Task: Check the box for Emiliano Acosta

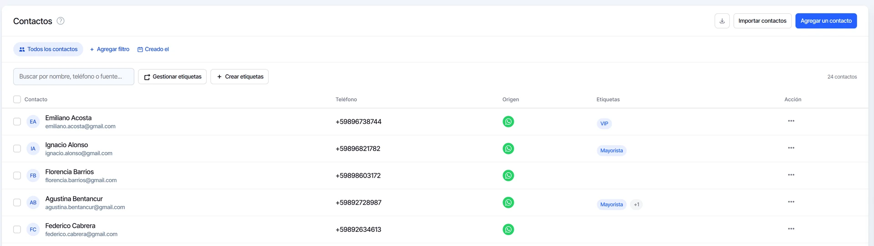Action: pos(17,122)
